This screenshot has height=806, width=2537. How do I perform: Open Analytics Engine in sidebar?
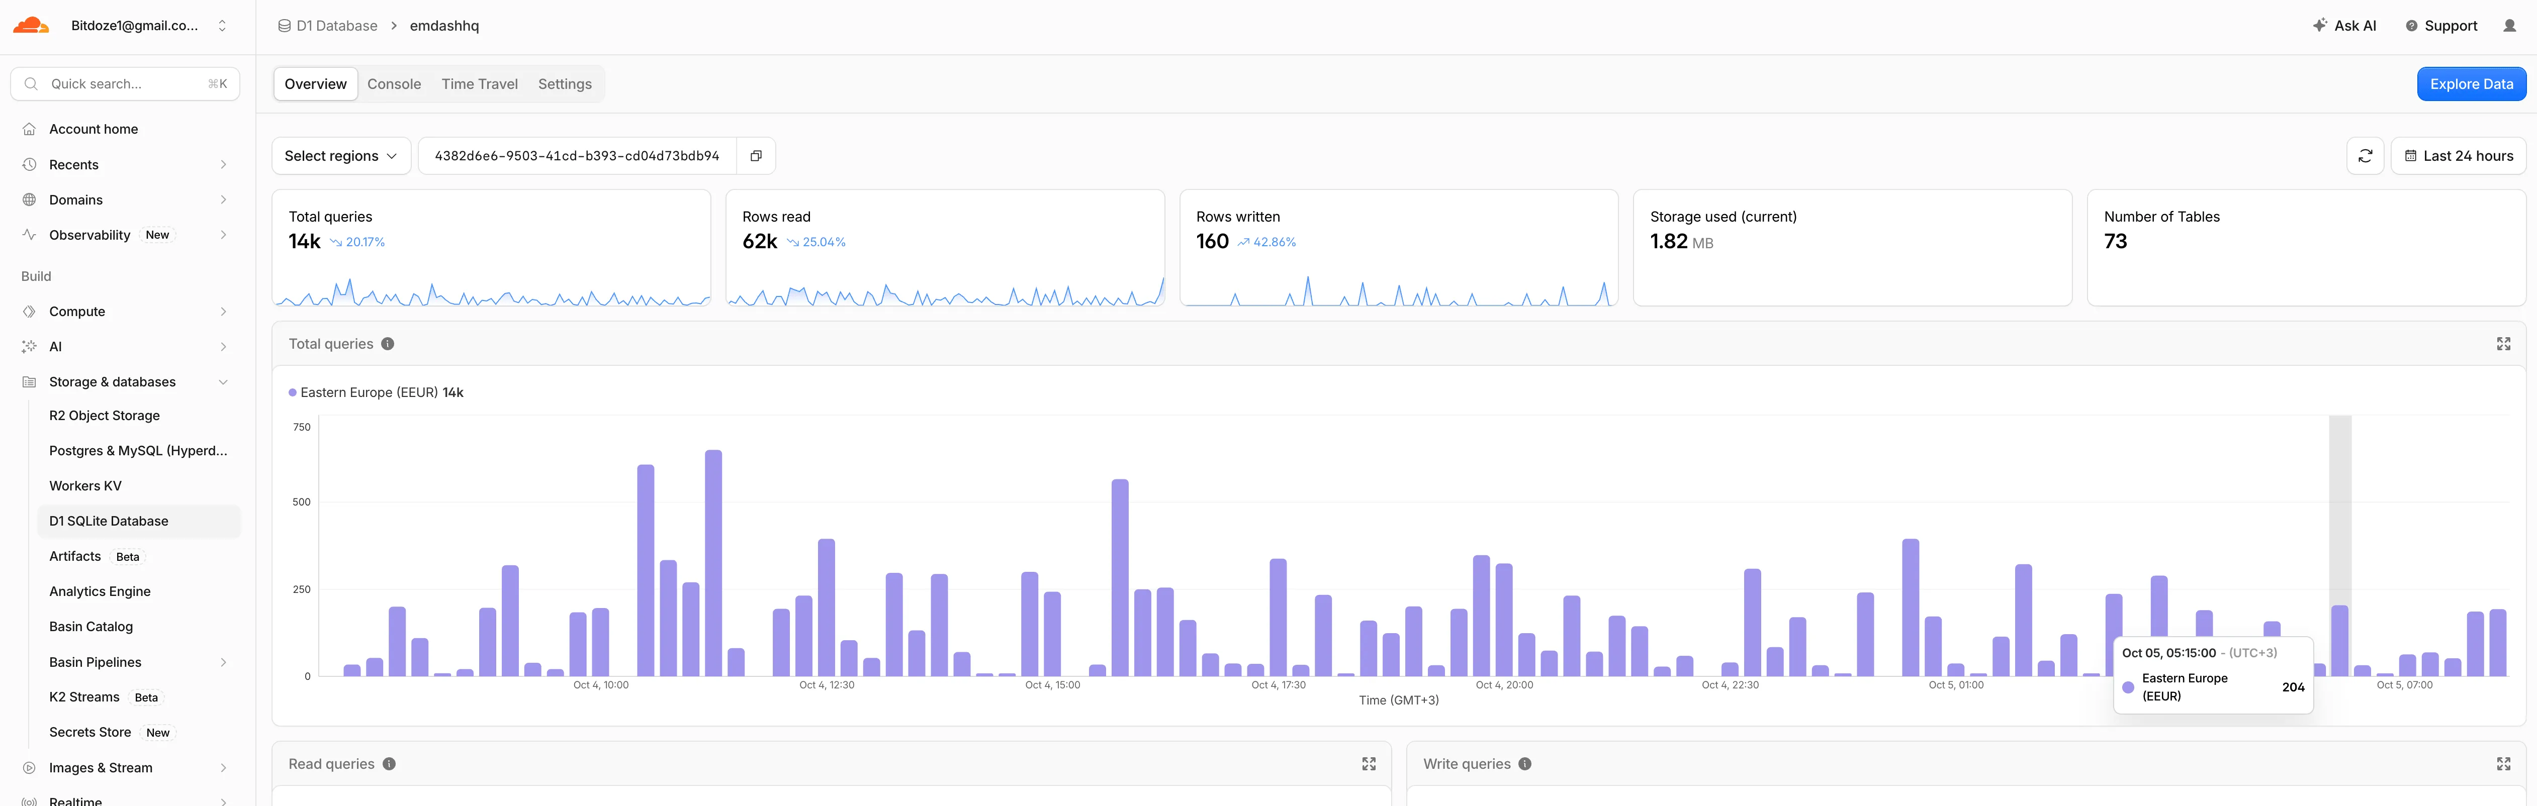click(100, 591)
